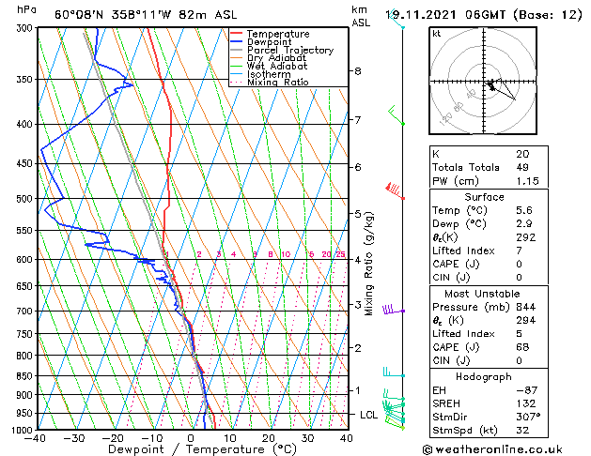Click the red Temperature legend line
This screenshot has height=456, width=591.
tap(237, 34)
